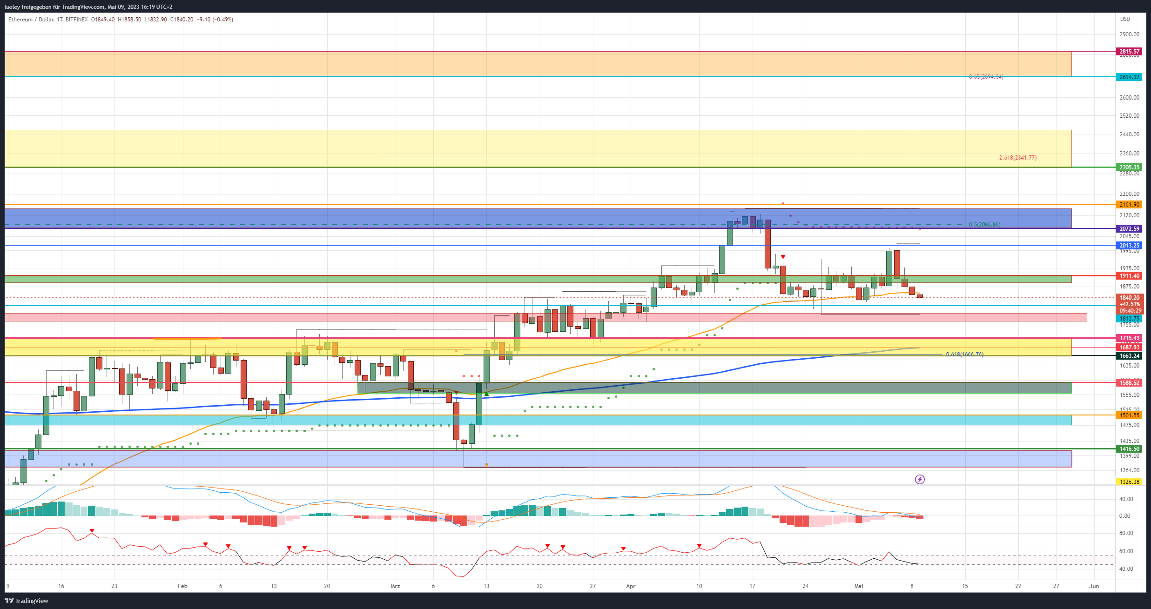Click the purple lightning event icon

coord(920,479)
